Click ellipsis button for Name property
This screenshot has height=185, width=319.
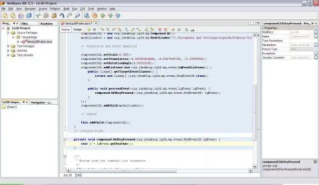coord(316,36)
